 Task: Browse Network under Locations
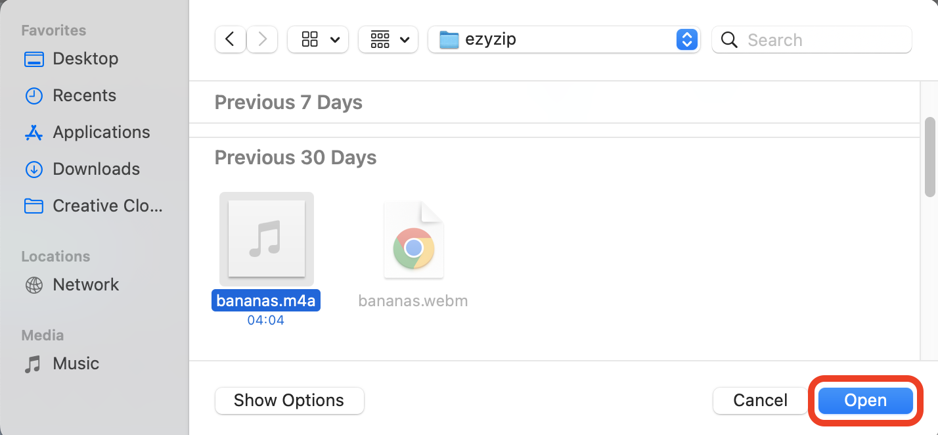(85, 285)
